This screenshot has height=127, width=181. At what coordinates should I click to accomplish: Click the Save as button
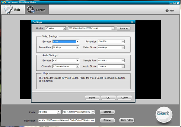pyautogui.click(x=124, y=28)
